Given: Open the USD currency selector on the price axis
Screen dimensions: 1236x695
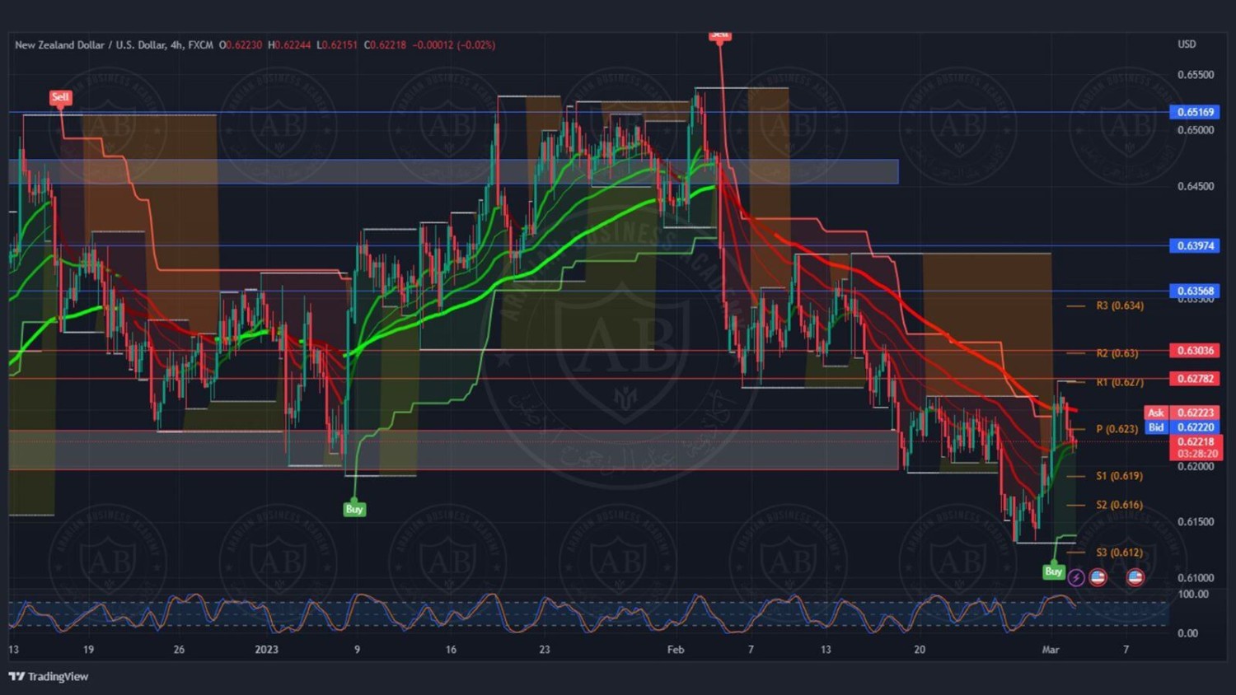Looking at the screenshot, I should click(x=1187, y=44).
